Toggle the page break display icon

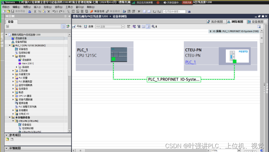(143, 27)
